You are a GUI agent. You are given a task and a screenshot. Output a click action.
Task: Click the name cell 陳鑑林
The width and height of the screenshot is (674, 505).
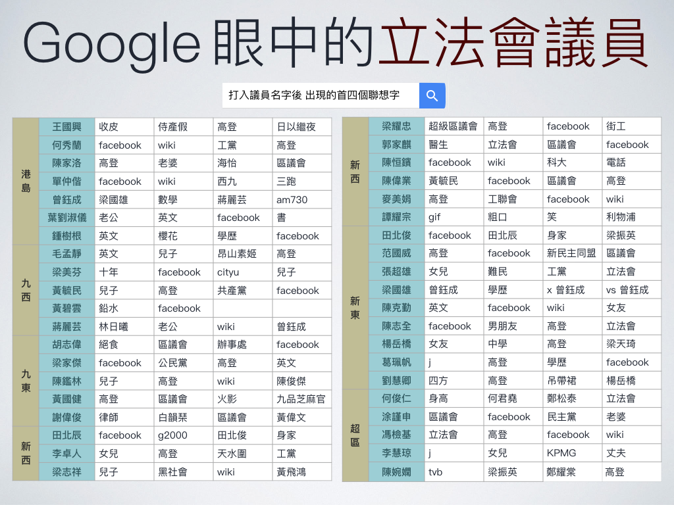click(66, 381)
